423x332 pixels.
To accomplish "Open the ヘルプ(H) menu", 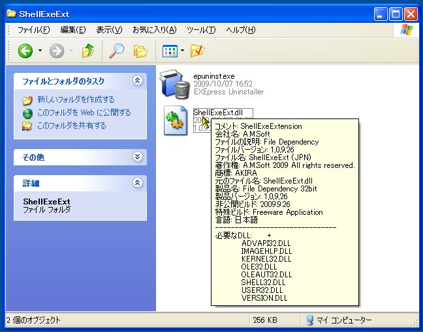I will tap(240, 29).
